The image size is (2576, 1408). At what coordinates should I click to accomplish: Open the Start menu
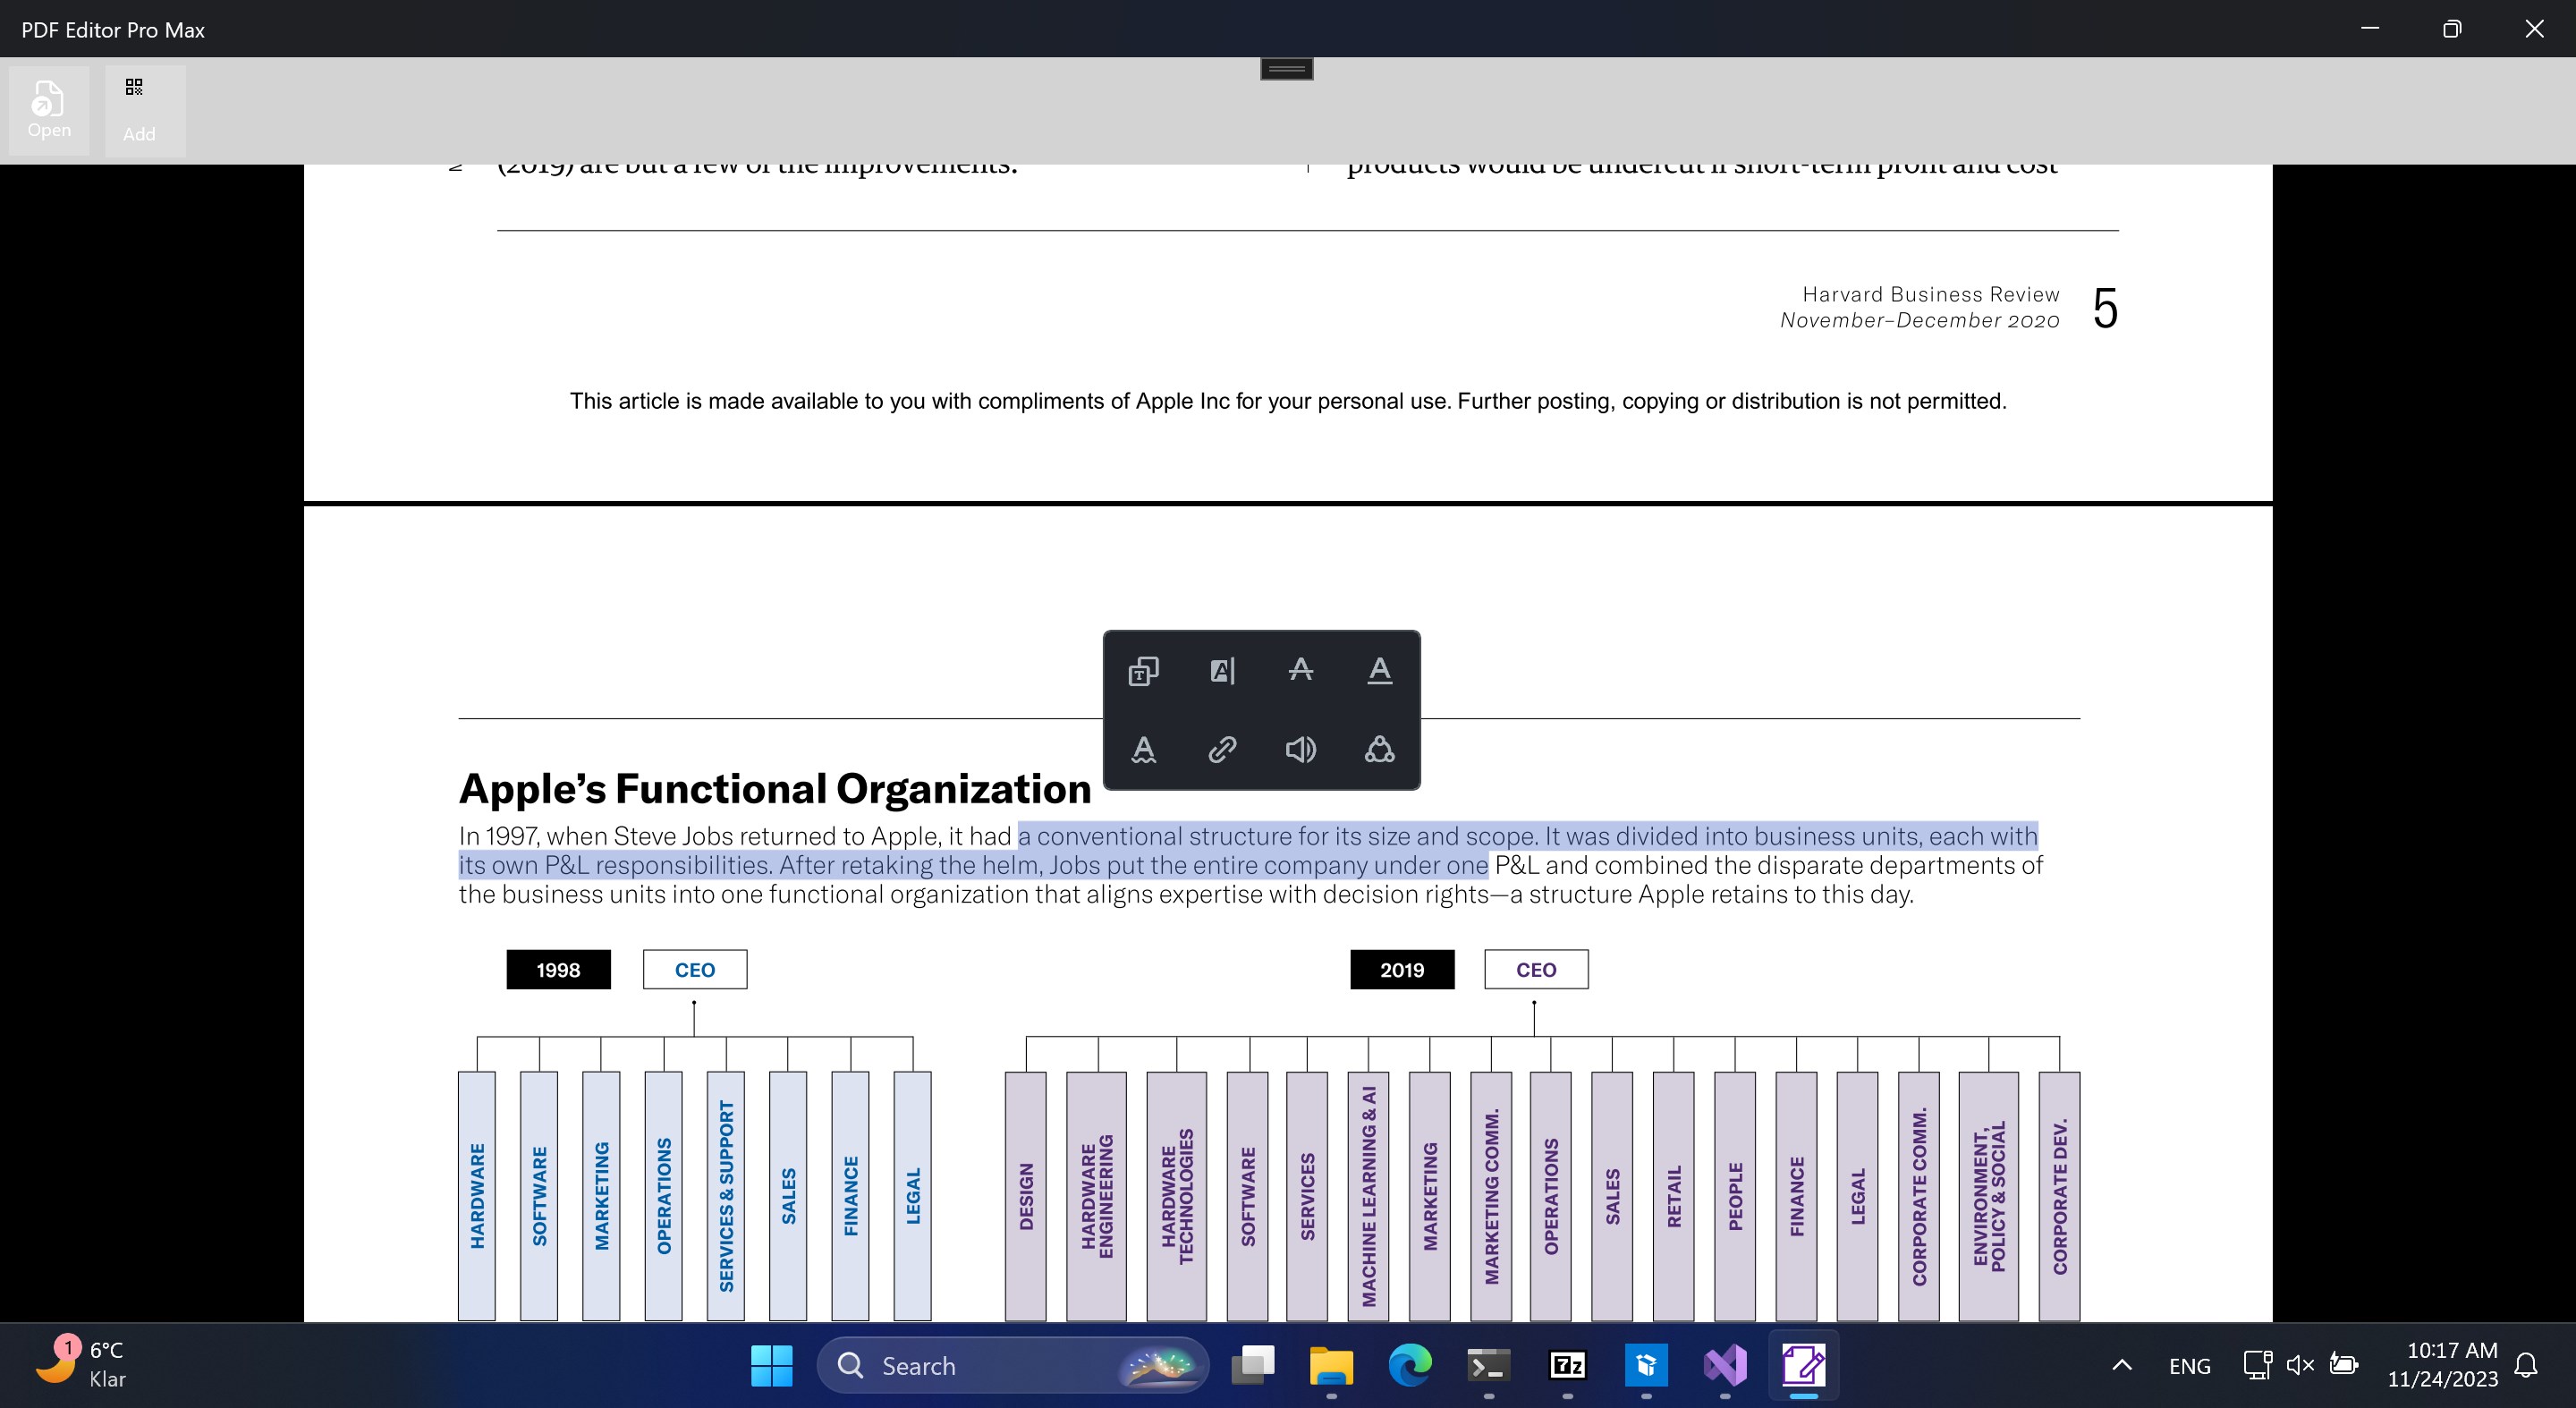pos(771,1365)
